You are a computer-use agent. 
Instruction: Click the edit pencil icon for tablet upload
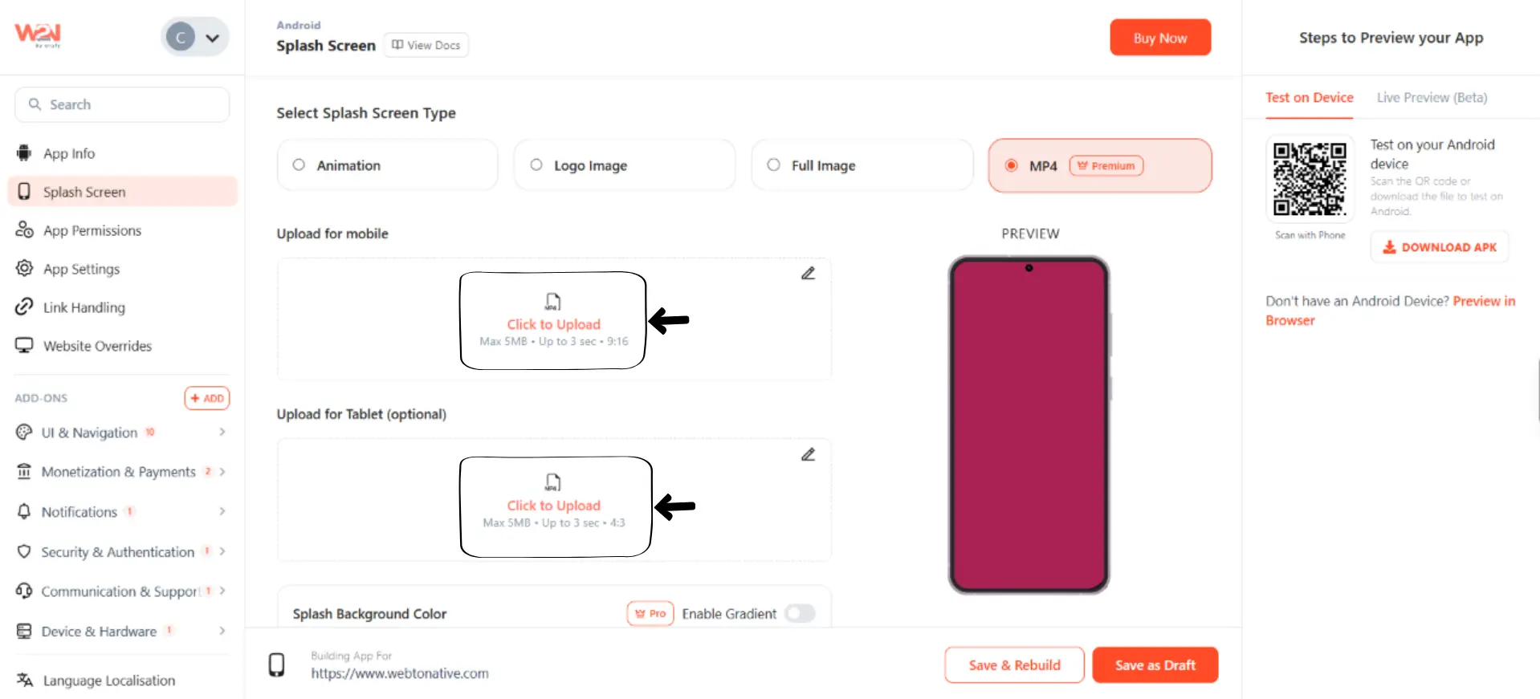tap(808, 454)
